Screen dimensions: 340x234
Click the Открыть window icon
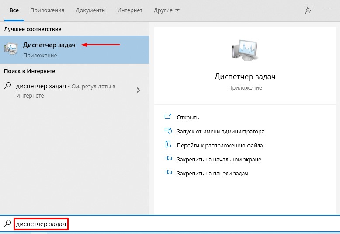[x=168, y=117]
